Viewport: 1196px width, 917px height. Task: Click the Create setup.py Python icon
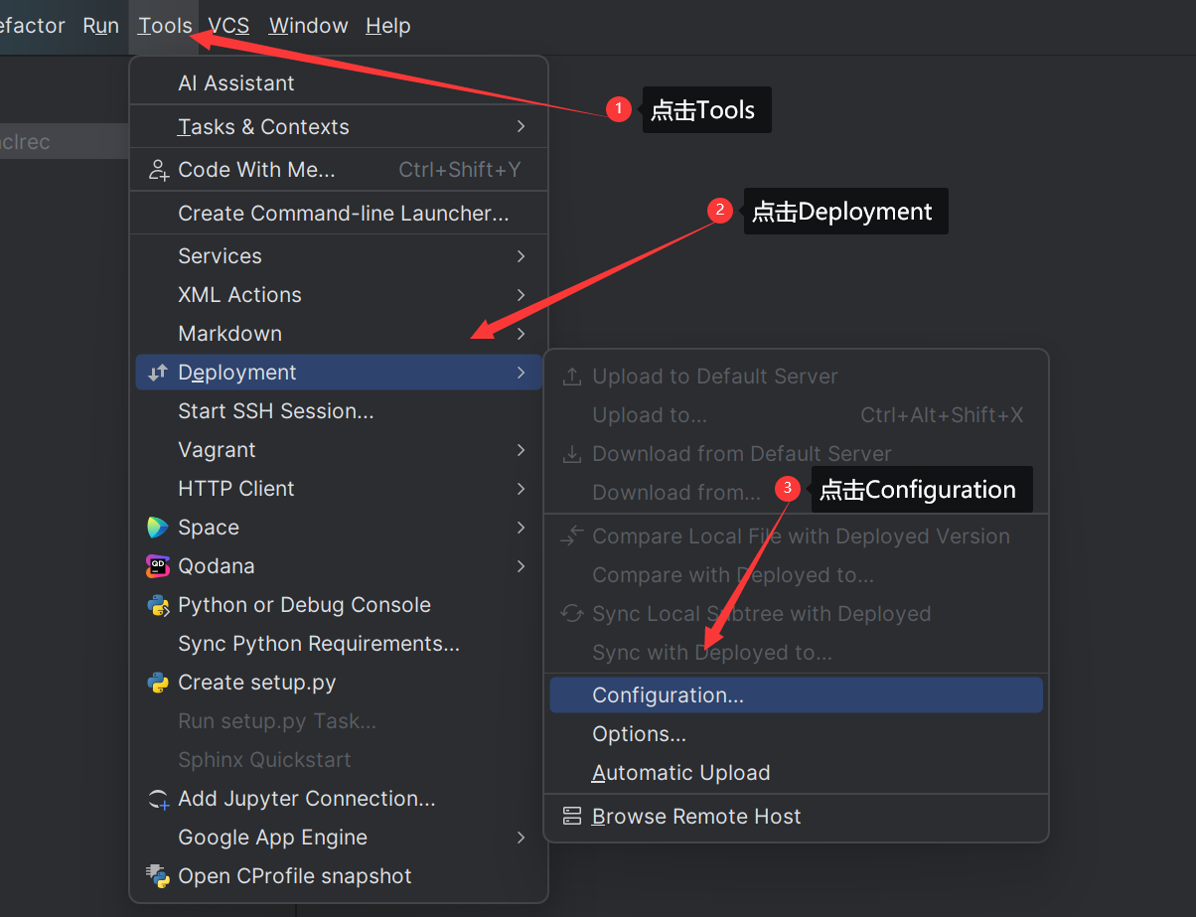pyautogui.click(x=158, y=683)
